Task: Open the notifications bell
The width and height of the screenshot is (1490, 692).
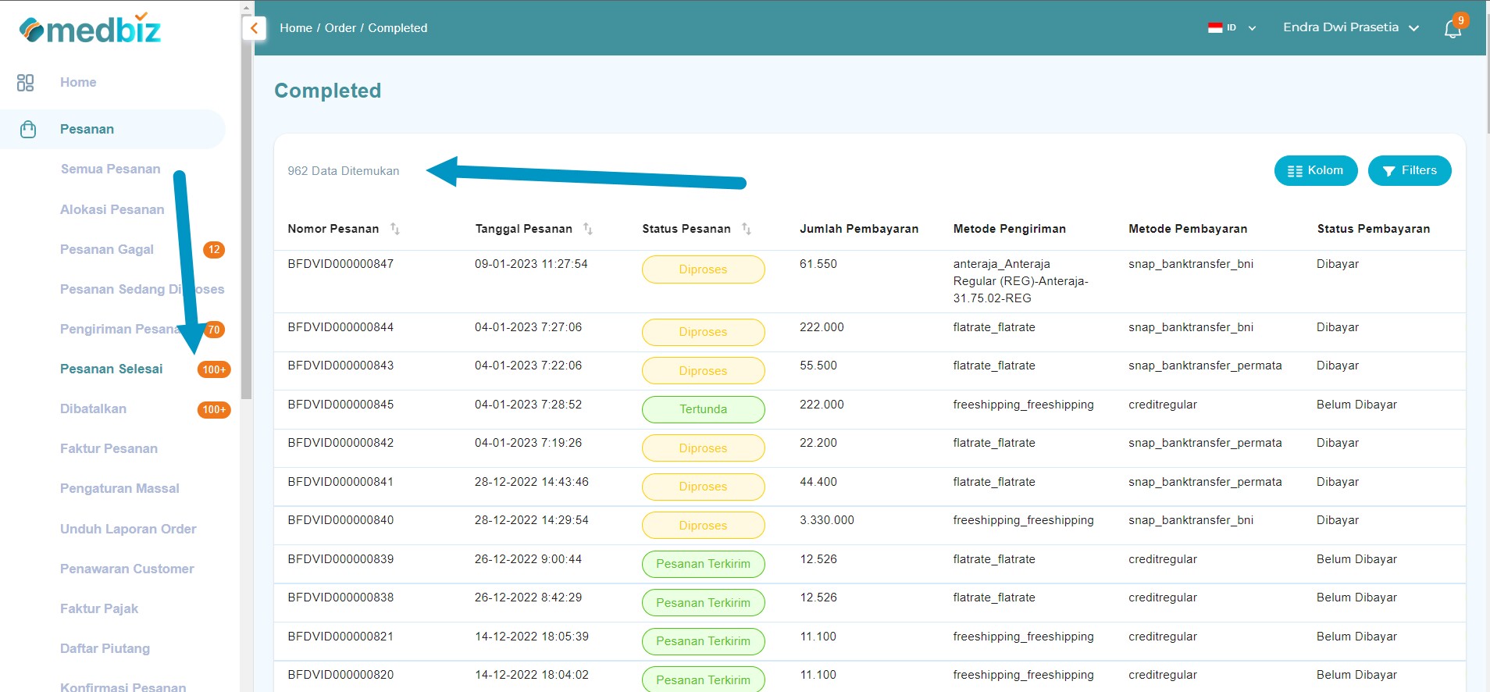Action: click(x=1453, y=29)
